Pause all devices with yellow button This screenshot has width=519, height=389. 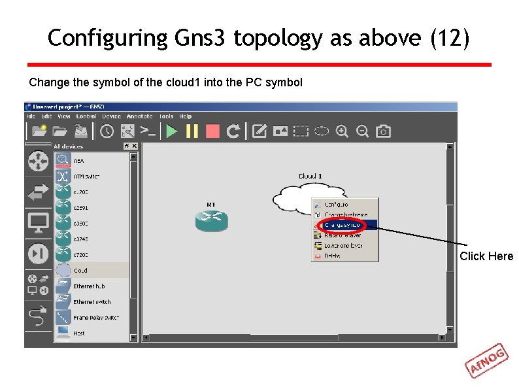(x=192, y=131)
